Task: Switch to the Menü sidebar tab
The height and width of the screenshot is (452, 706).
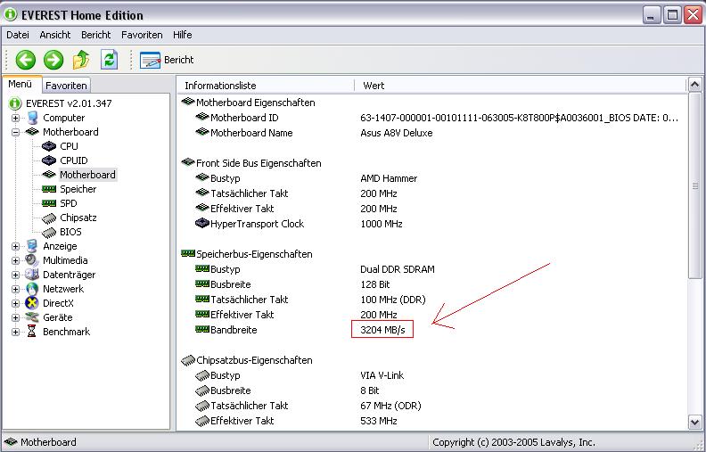Action: (x=21, y=84)
